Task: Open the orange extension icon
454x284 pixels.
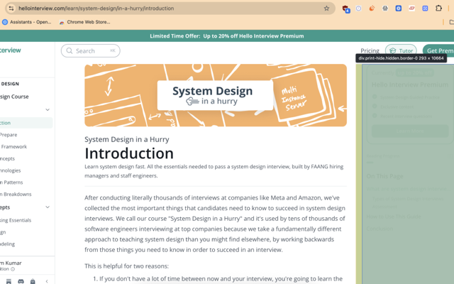Action: (372, 9)
